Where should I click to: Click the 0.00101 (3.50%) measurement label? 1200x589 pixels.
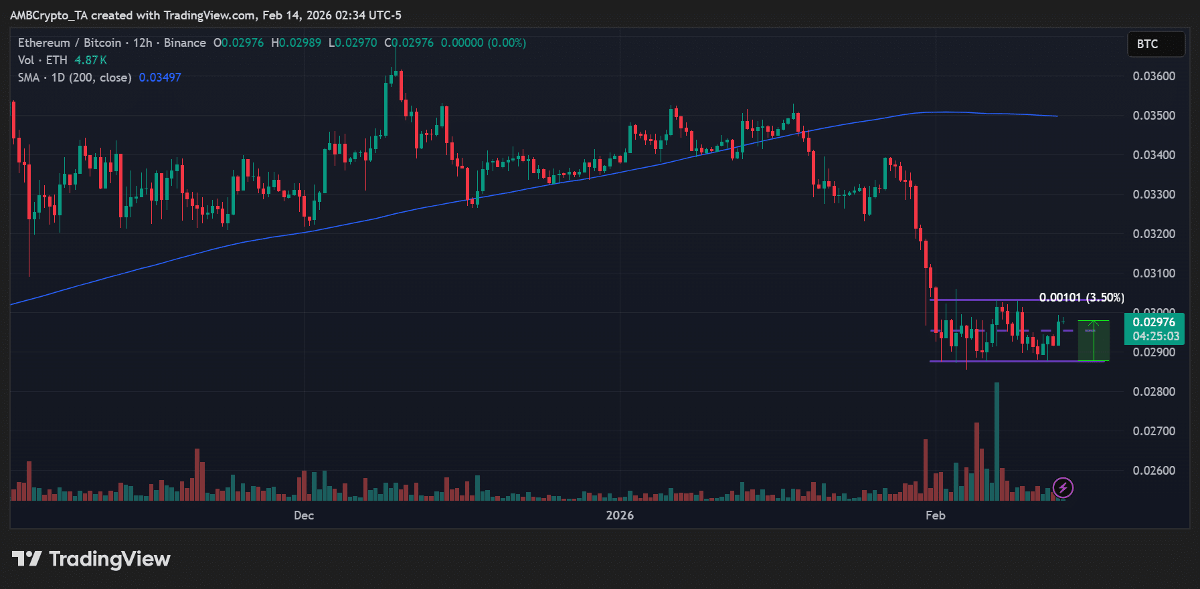[x=1082, y=298]
